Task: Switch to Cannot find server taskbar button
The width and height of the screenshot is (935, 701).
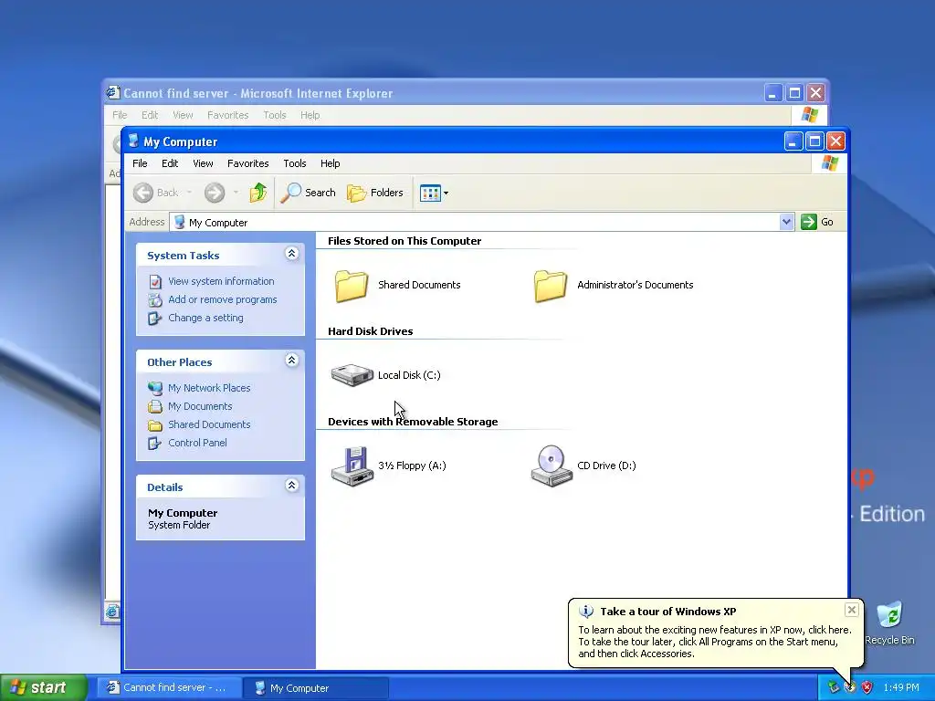Action: click(169, 687)
